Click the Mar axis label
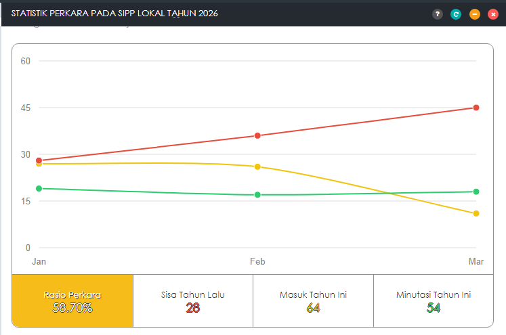This screenshot has width=506, height=335. [x=476, y=261]
